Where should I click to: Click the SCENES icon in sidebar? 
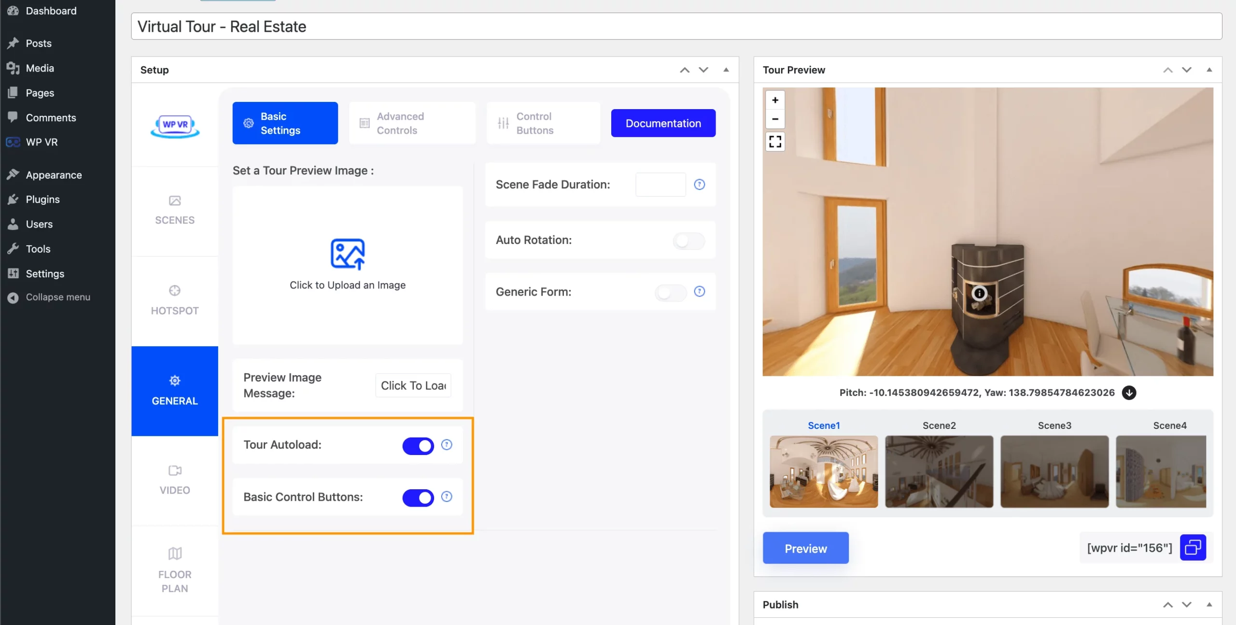click(x=174, y=210)
